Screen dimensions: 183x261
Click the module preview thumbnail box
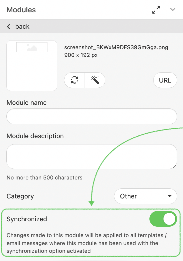click(x=32, y=66)
